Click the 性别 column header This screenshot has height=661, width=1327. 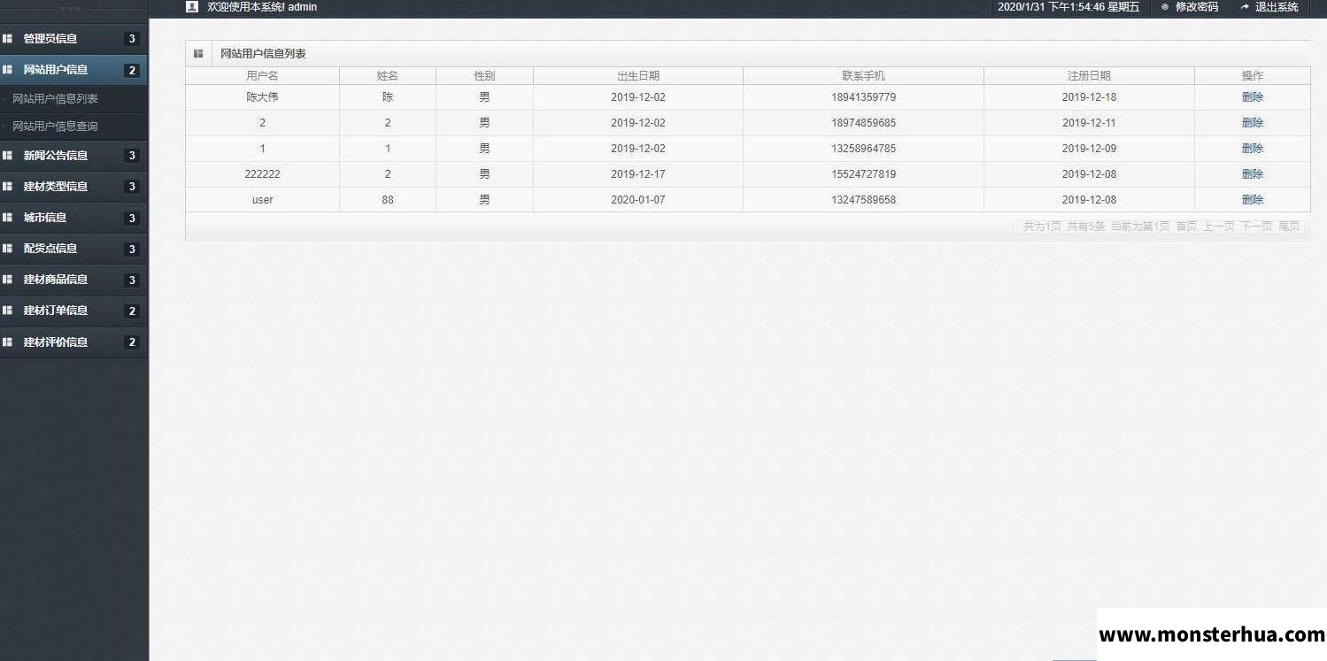pyautogui.click(x=484, y=76)
